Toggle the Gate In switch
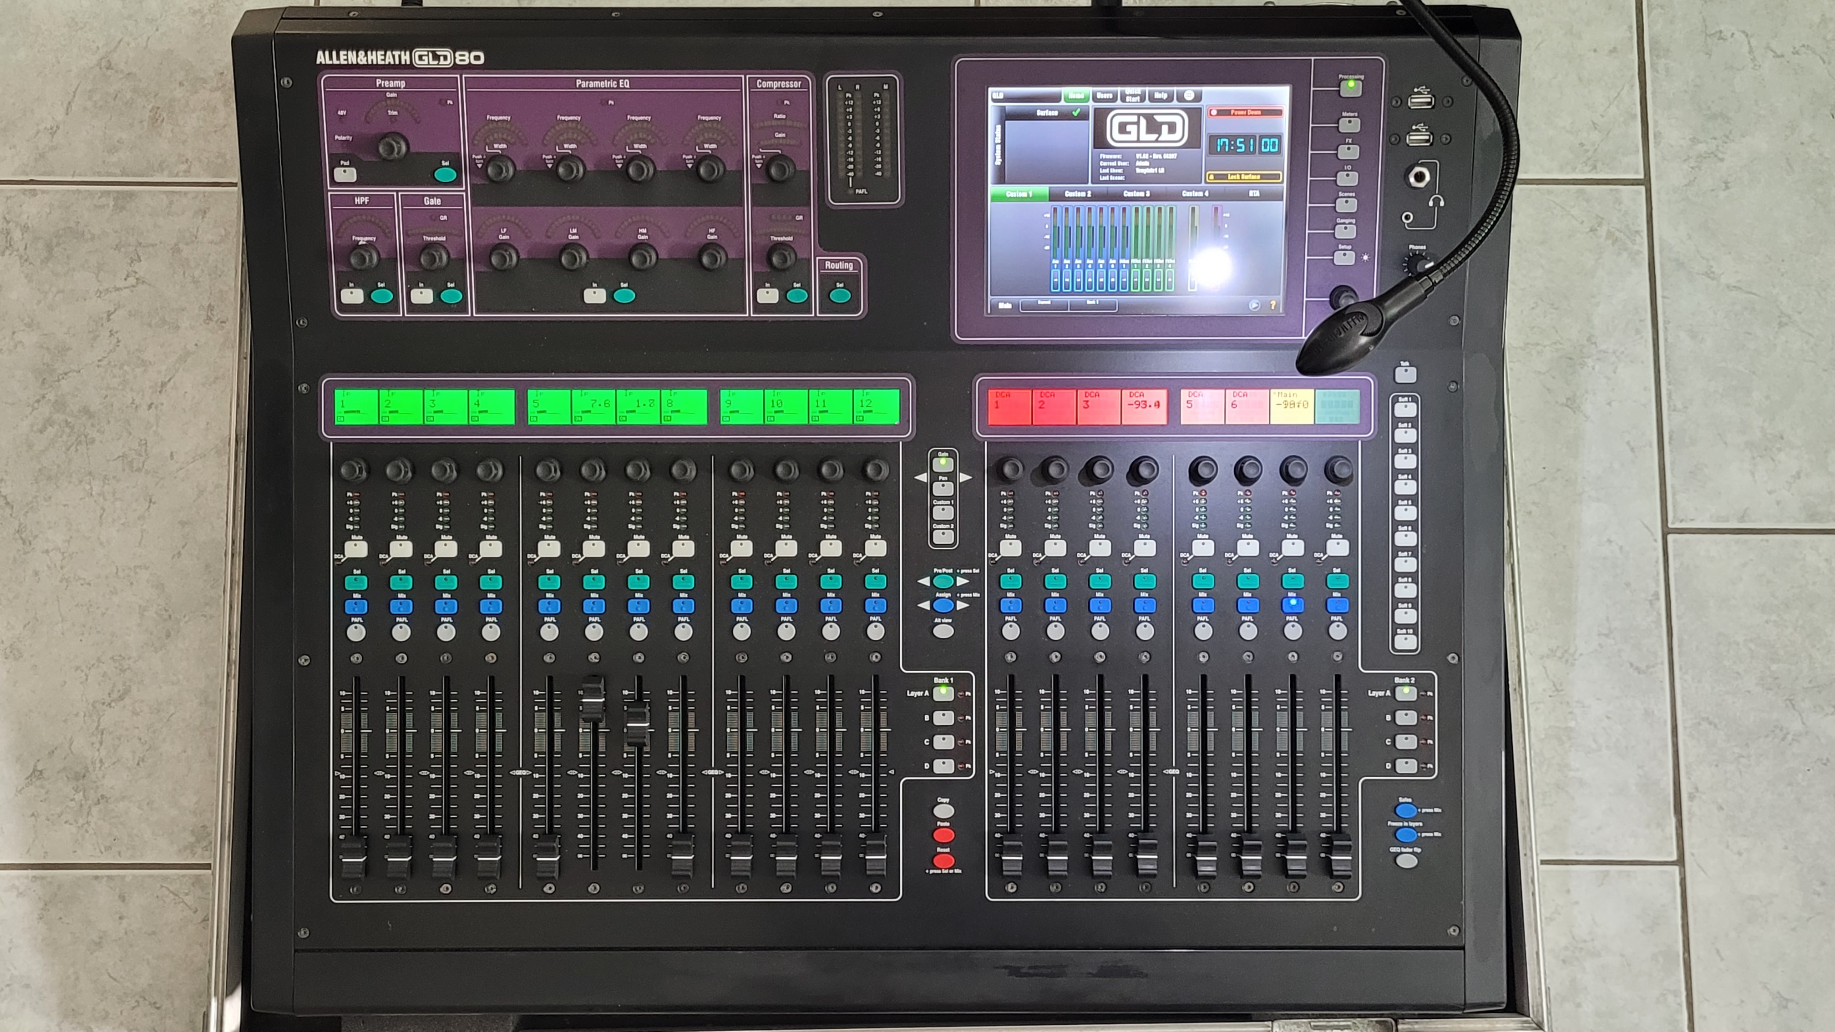This screenshot has height=1032, width=1835. 422,296
